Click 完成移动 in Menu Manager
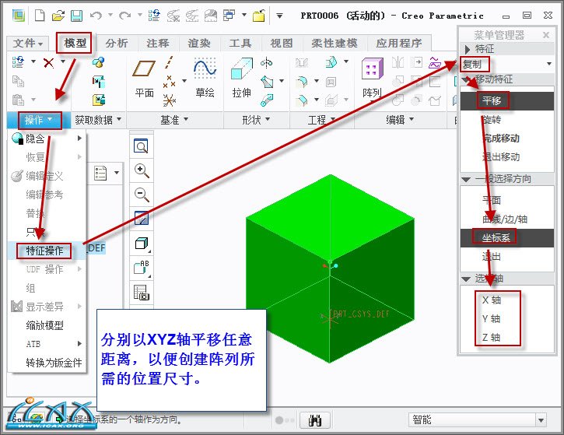The image size is (564, 435). pyautogui.click(x=501, y=139)
